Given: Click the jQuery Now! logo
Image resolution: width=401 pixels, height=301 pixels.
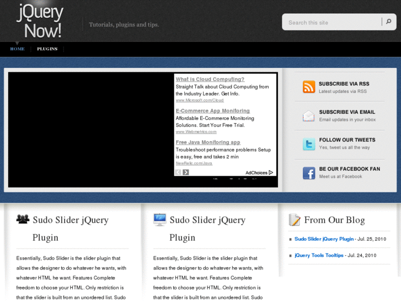Looking at the screenshot, I should pyautogui.click(x=40, y=20).
